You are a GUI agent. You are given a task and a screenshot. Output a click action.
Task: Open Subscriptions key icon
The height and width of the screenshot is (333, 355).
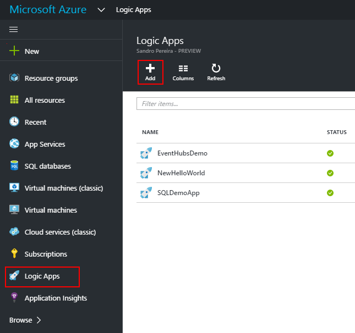click(14, 254)
